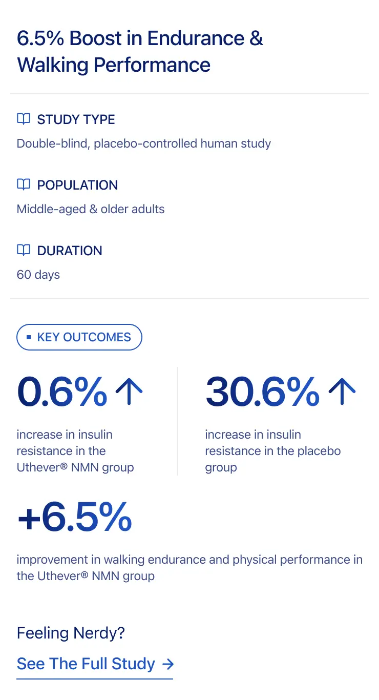Click the up arrow next to 30.6%
The image size is (379, 700).
[342, 392]
